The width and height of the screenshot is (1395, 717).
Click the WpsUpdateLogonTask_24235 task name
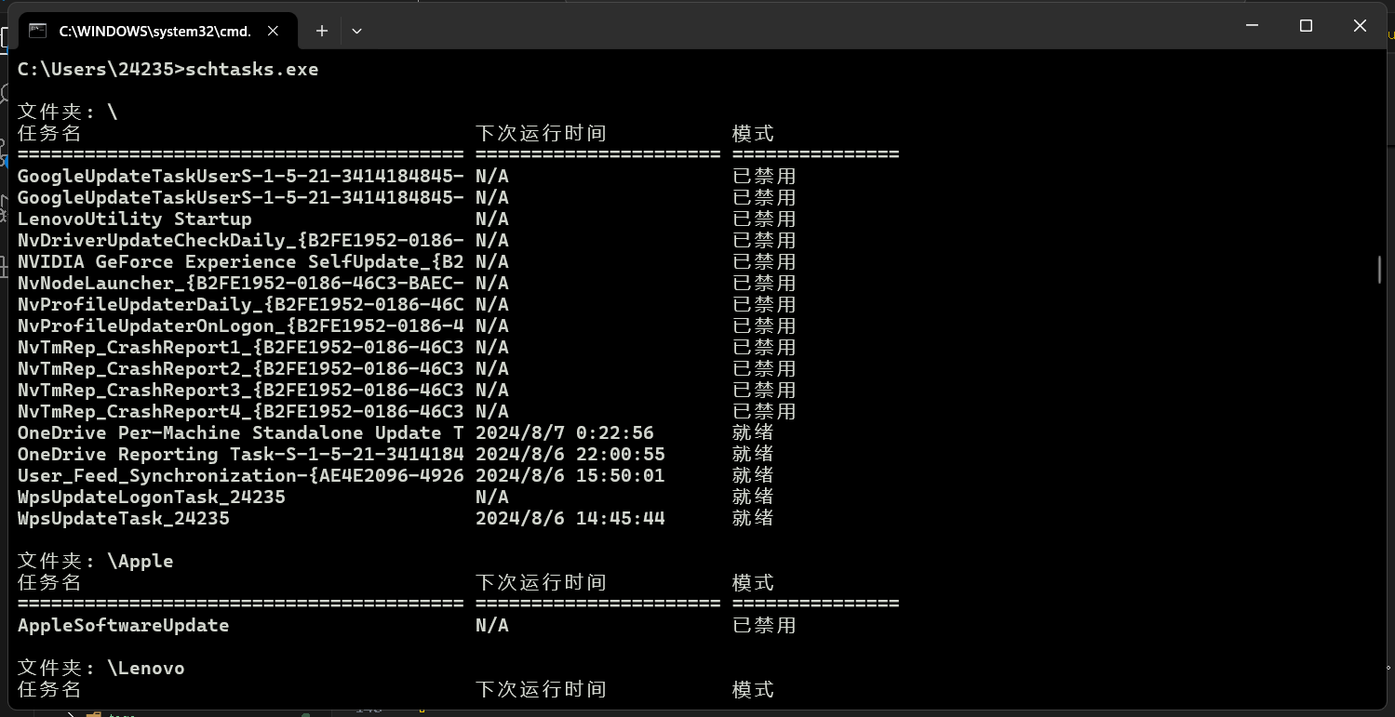coord(151,498)
